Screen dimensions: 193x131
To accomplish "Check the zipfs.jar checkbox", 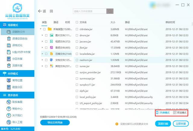I will (x=77, y=91).
